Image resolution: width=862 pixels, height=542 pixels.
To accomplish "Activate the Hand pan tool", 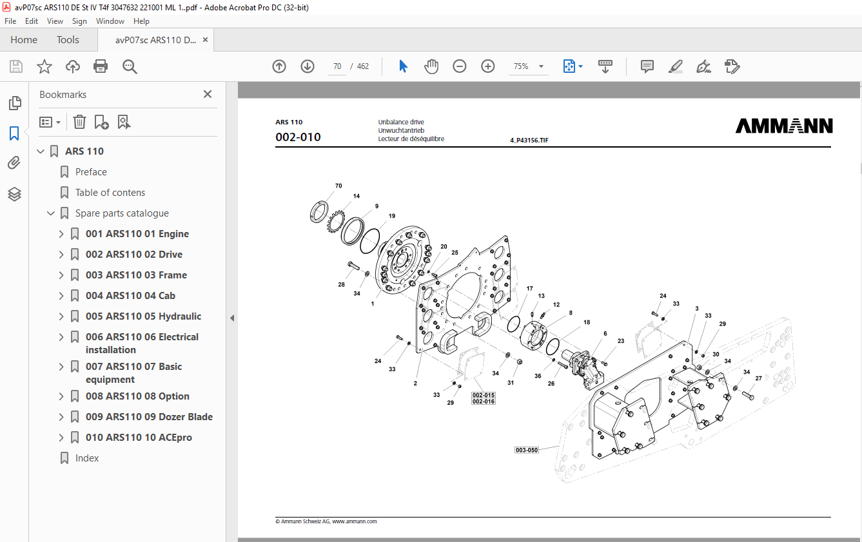I will [431, 66].
